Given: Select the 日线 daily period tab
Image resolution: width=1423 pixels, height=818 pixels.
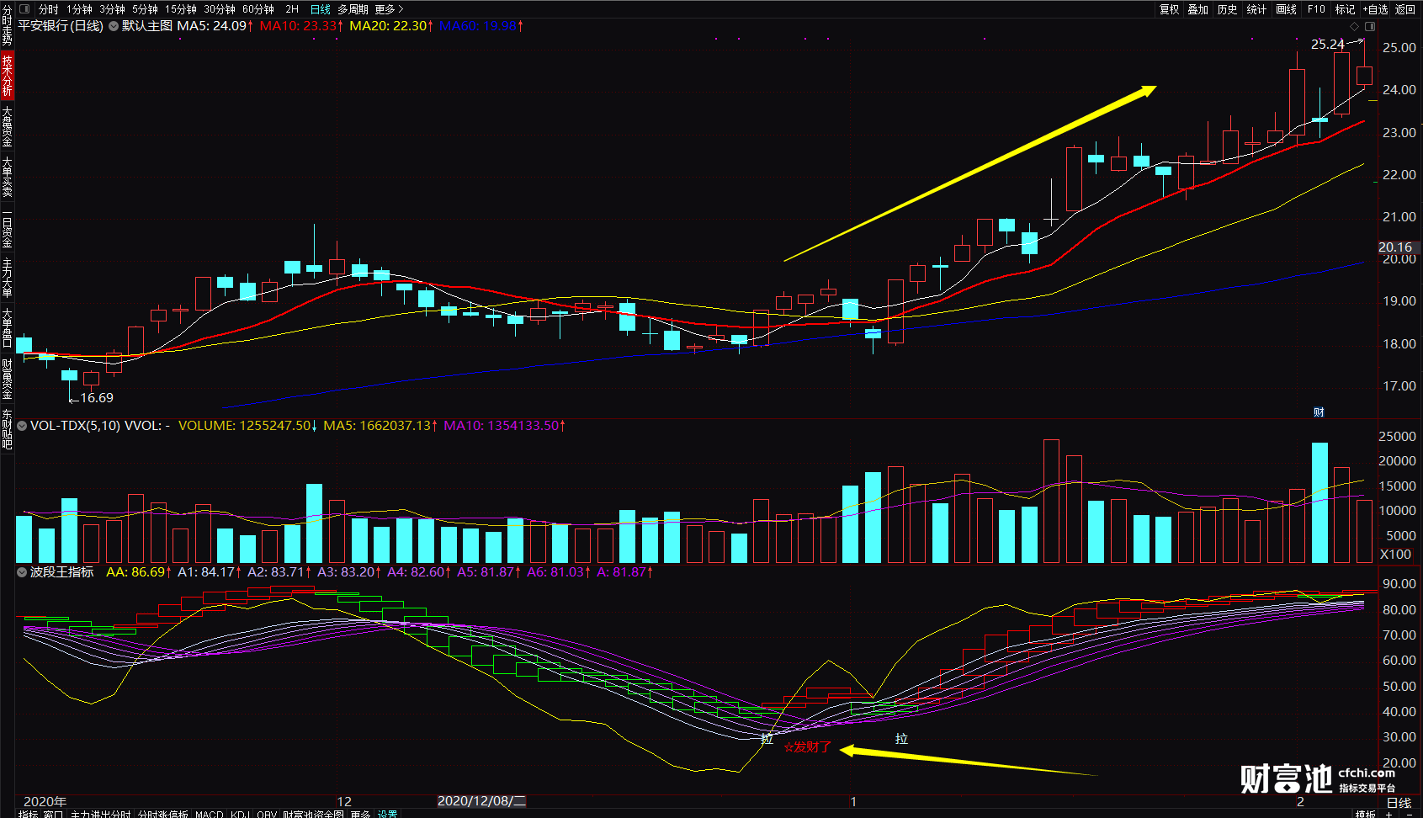Looking at the screenshot, I should [321, 9].
